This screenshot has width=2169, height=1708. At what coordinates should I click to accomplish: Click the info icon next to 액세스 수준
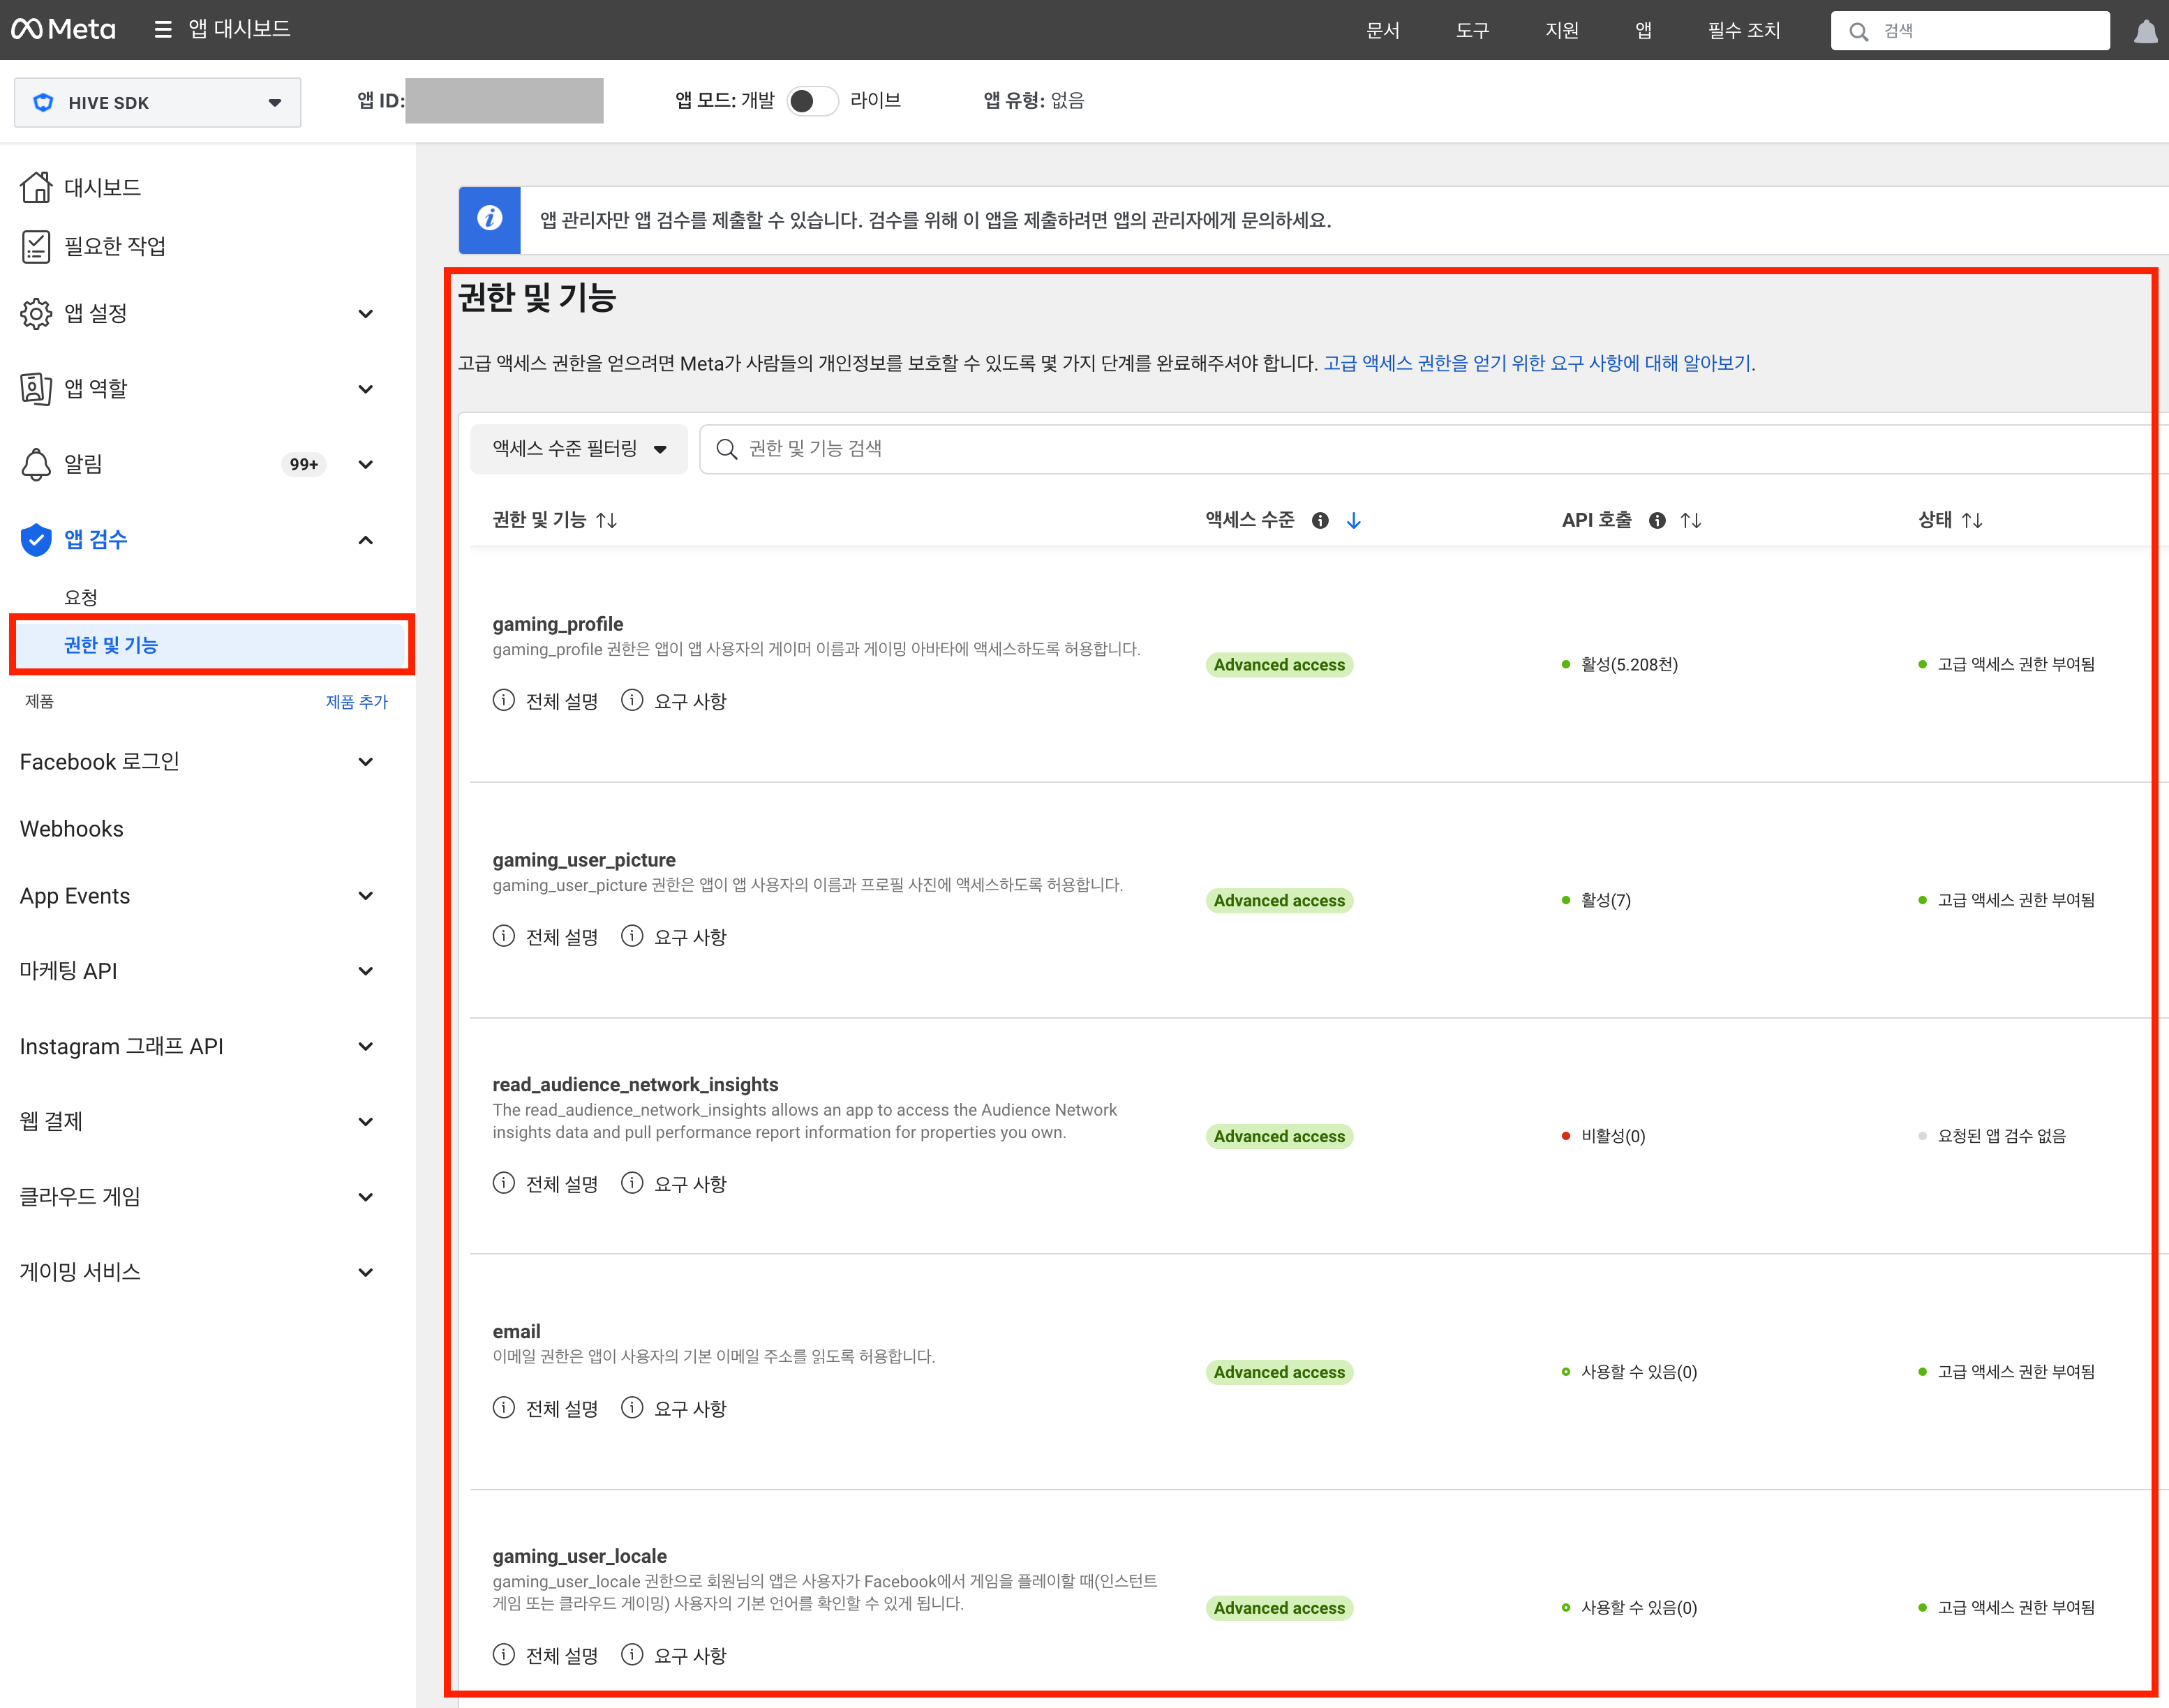coord(1320,520)
